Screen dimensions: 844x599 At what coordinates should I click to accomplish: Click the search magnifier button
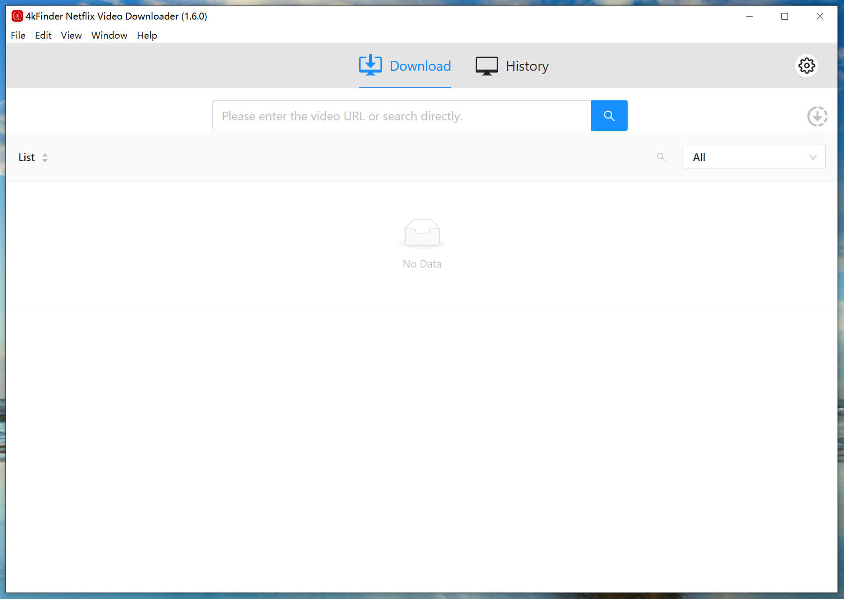(x=609, y=116)
